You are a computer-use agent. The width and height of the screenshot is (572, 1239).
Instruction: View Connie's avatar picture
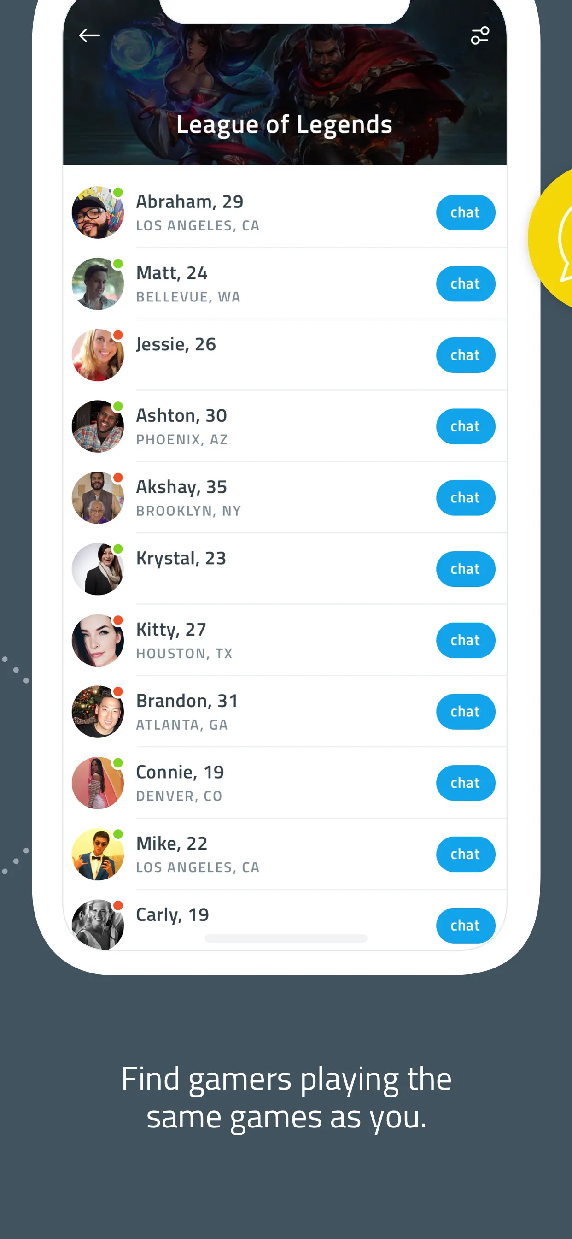[x=98, y=783]
